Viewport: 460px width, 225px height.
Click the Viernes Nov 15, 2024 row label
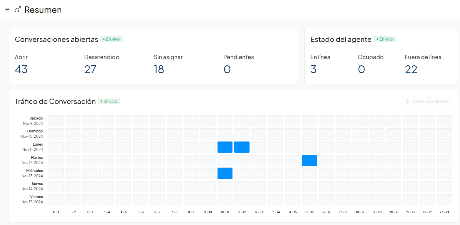pos(32,199)
